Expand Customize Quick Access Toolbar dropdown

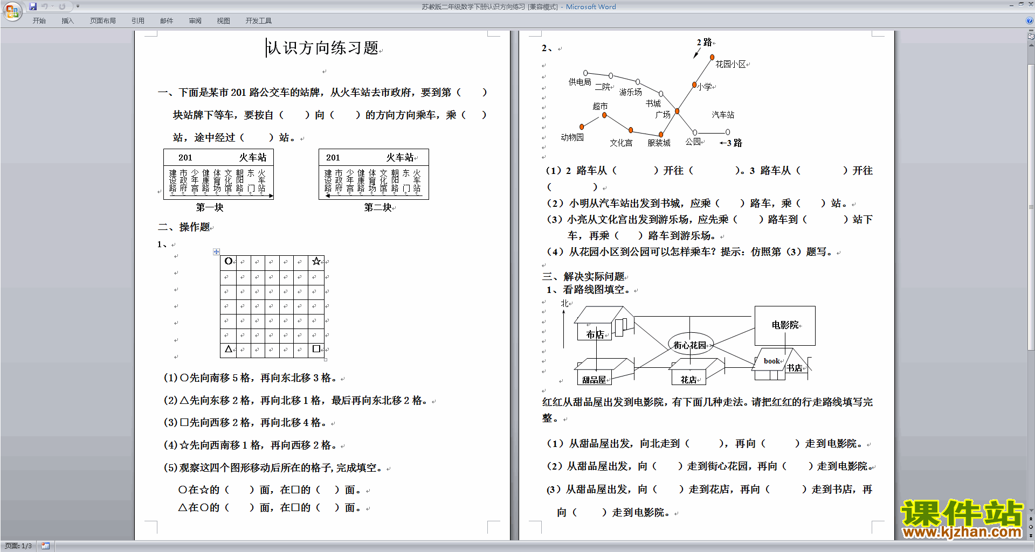[x=78, y=6]
